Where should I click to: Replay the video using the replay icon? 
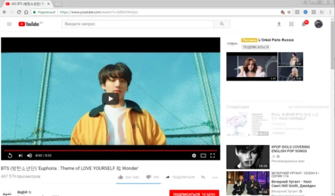[x=10, y=156]
